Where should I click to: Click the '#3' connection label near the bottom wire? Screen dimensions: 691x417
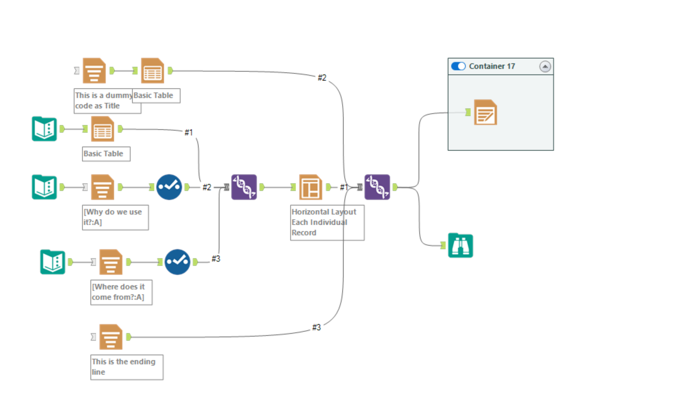click(317, 327)
